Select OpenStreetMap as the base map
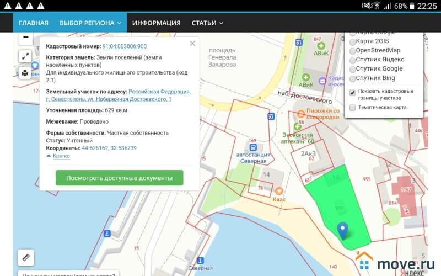441x276 pixels. click(353, 51)
